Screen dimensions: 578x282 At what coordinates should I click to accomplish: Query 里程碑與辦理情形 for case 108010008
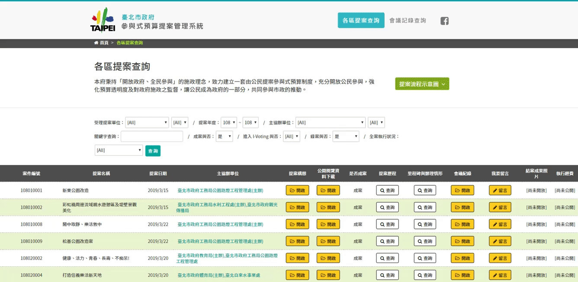[x=425, y=224]
